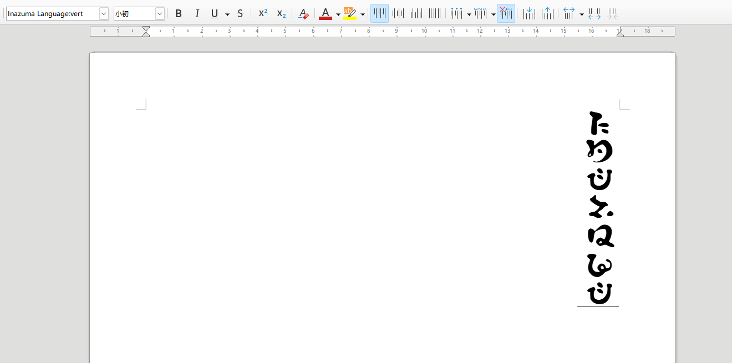Increase paragraph indent
The image size is (732, 363).
pos(530,13)
